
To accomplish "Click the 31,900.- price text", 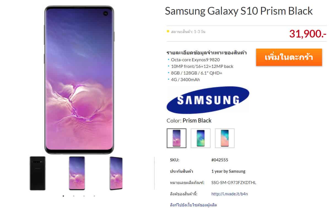I will (308, 34).
